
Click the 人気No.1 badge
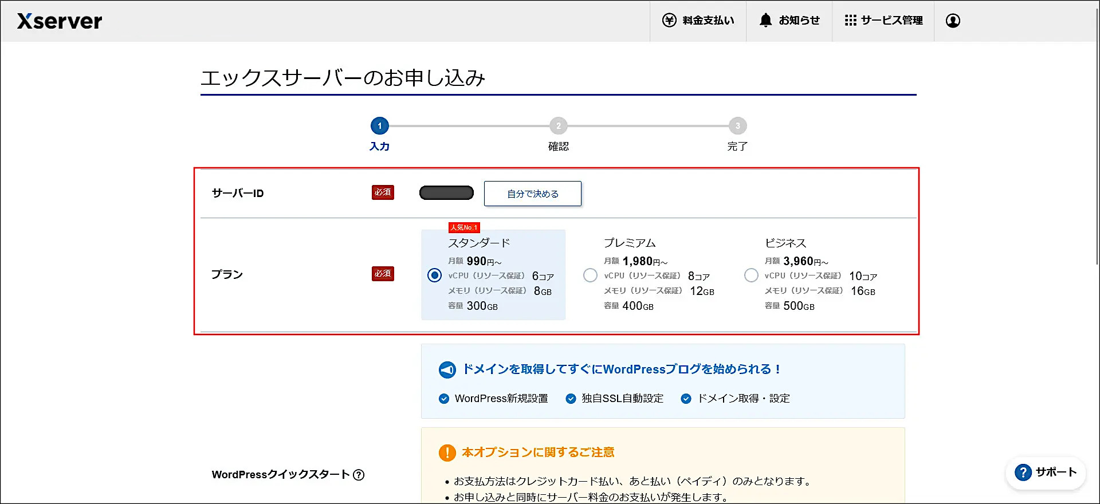(464, 227)
